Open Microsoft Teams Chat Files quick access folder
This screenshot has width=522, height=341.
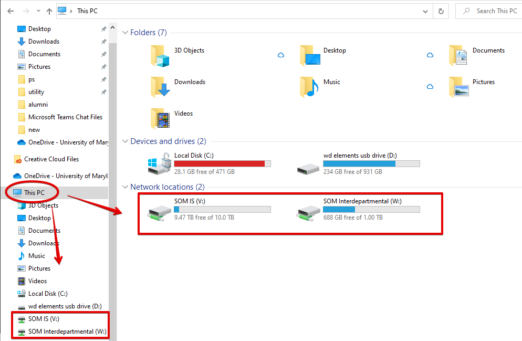click(x=65, y=117)
